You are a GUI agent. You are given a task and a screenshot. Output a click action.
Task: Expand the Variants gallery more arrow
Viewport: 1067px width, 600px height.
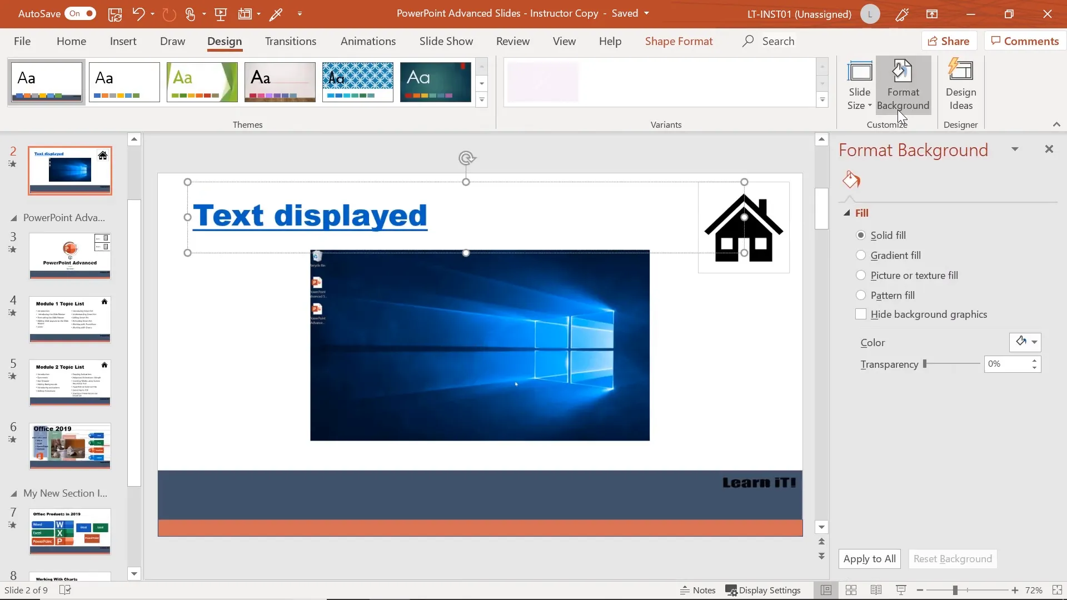click(x=822, y=101)
